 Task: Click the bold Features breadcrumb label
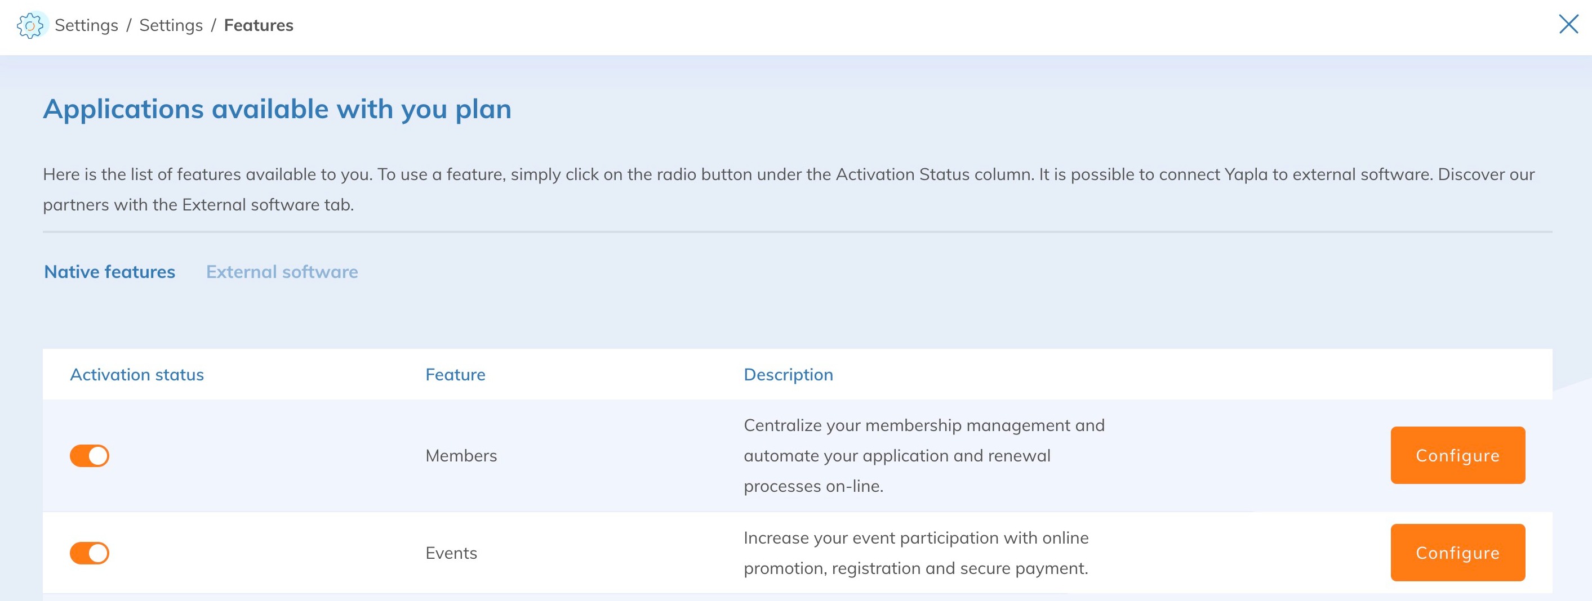259,25
